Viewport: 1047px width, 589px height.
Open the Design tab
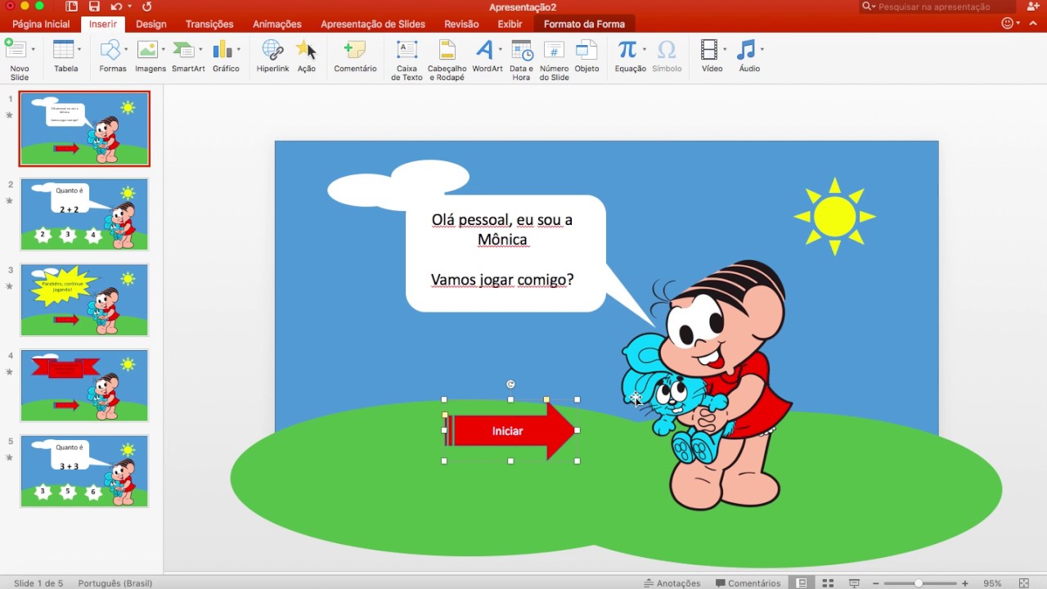[151, 24]
